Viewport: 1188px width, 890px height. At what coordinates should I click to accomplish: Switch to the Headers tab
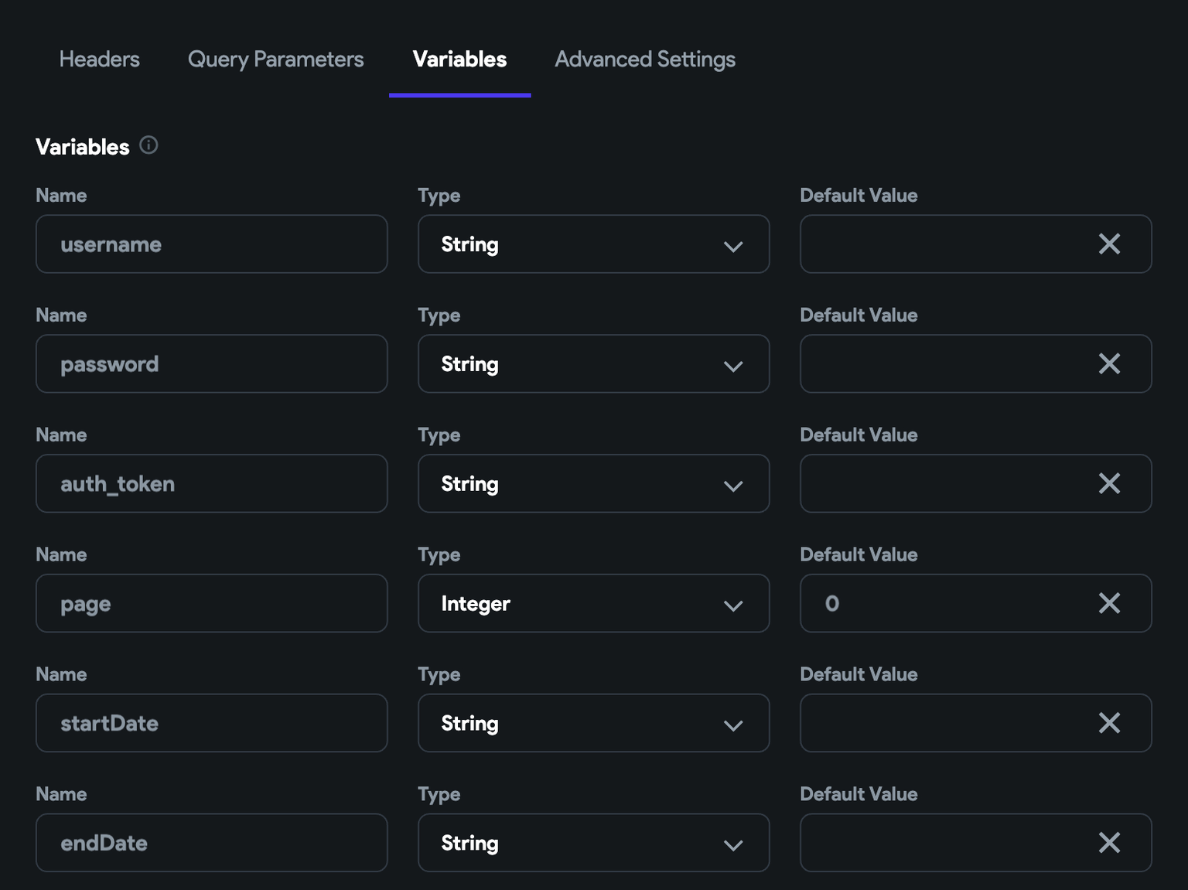pos(100,60)
